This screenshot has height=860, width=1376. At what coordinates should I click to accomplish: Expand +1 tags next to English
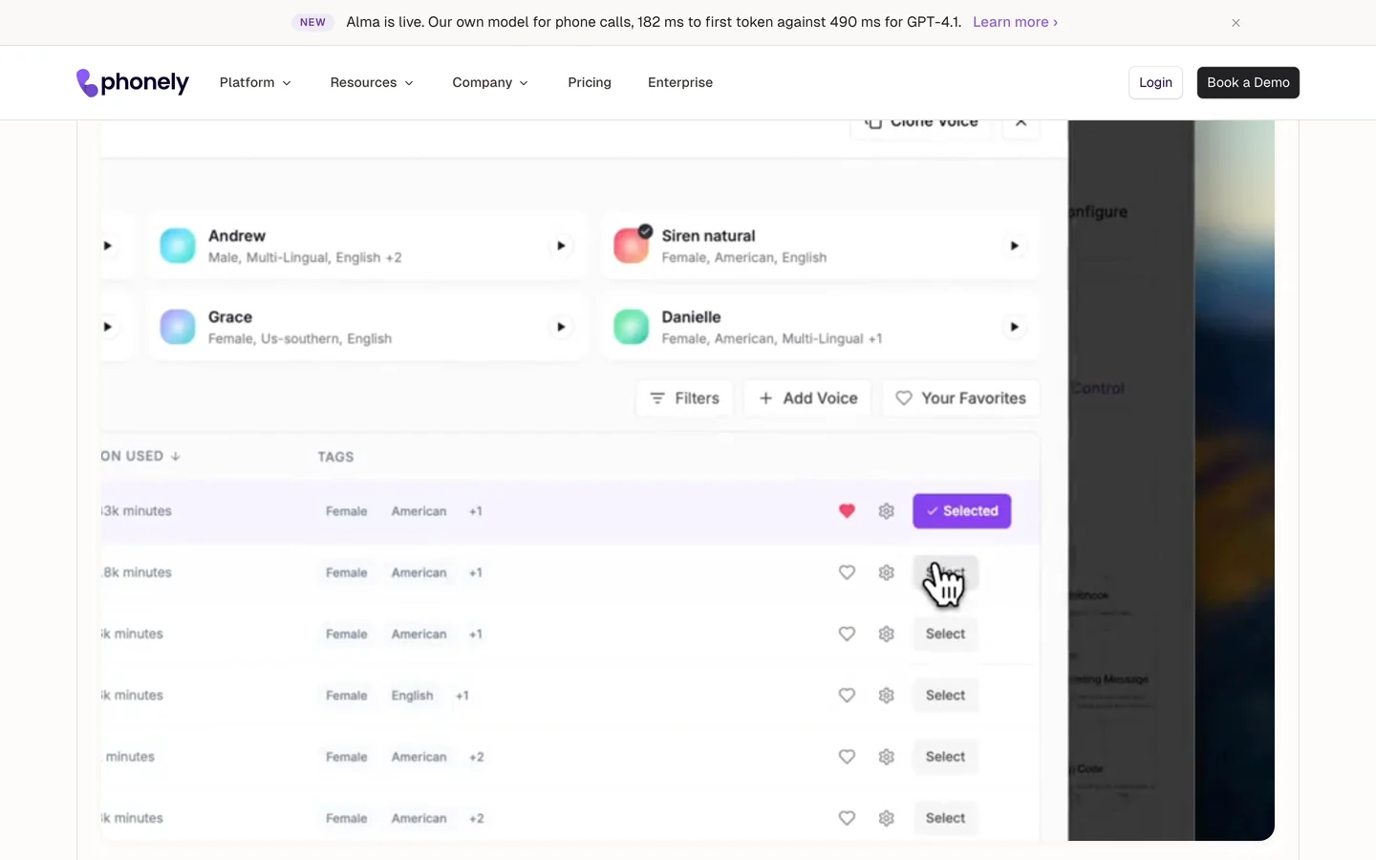click(x=462, y=696)
